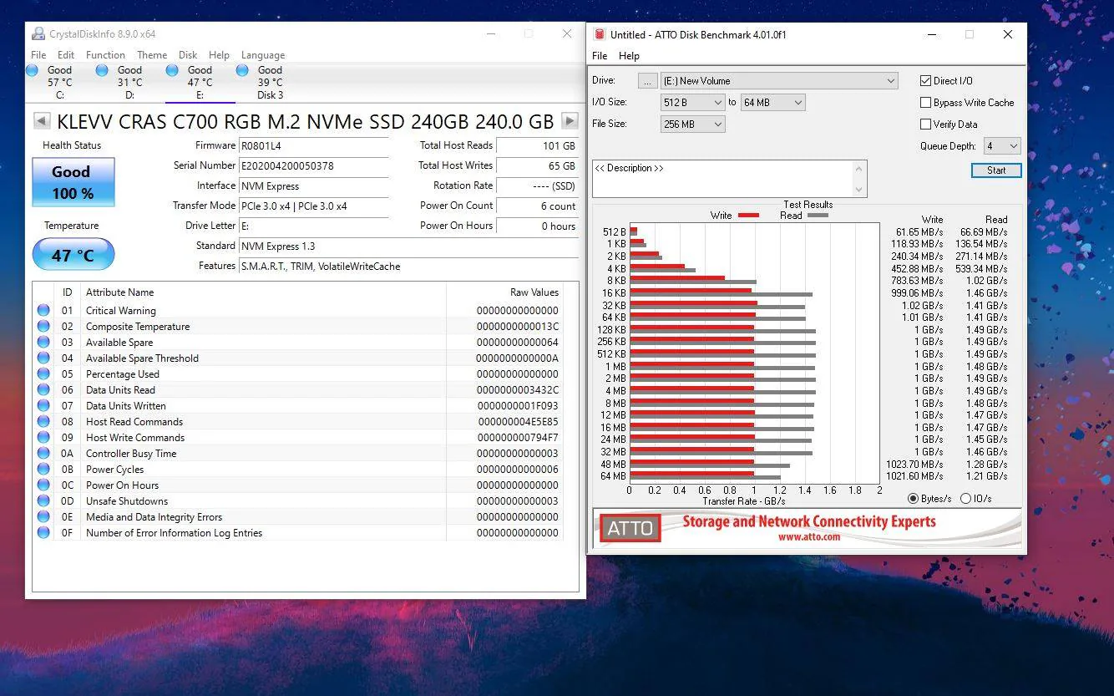Open the Drive dropdown showing (E:) New Volume
The height and width of the screenshot is (696, 1114).
click(779, 81)
